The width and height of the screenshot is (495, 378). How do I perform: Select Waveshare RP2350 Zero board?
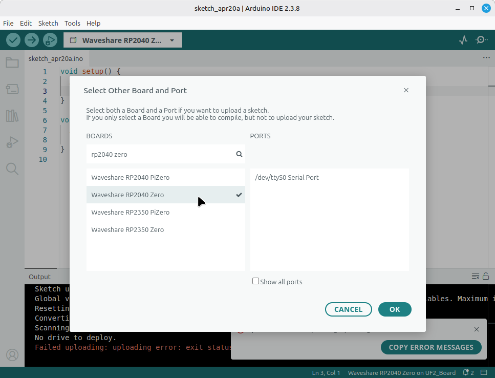(166, 229)
